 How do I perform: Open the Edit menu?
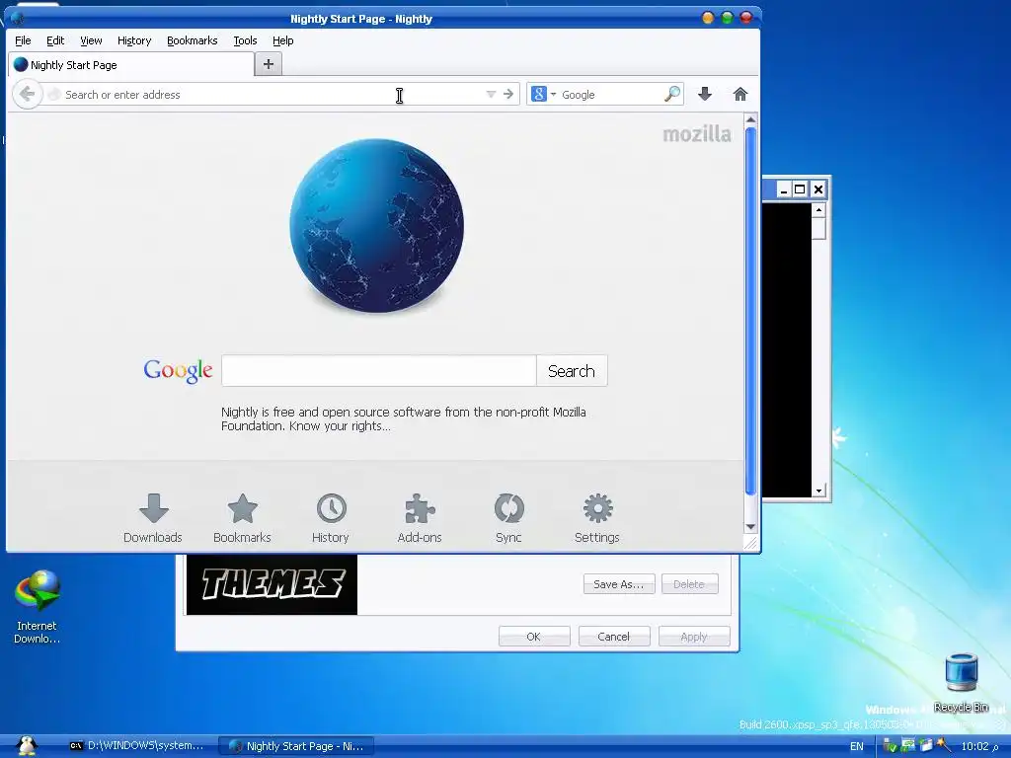(55, 40)
